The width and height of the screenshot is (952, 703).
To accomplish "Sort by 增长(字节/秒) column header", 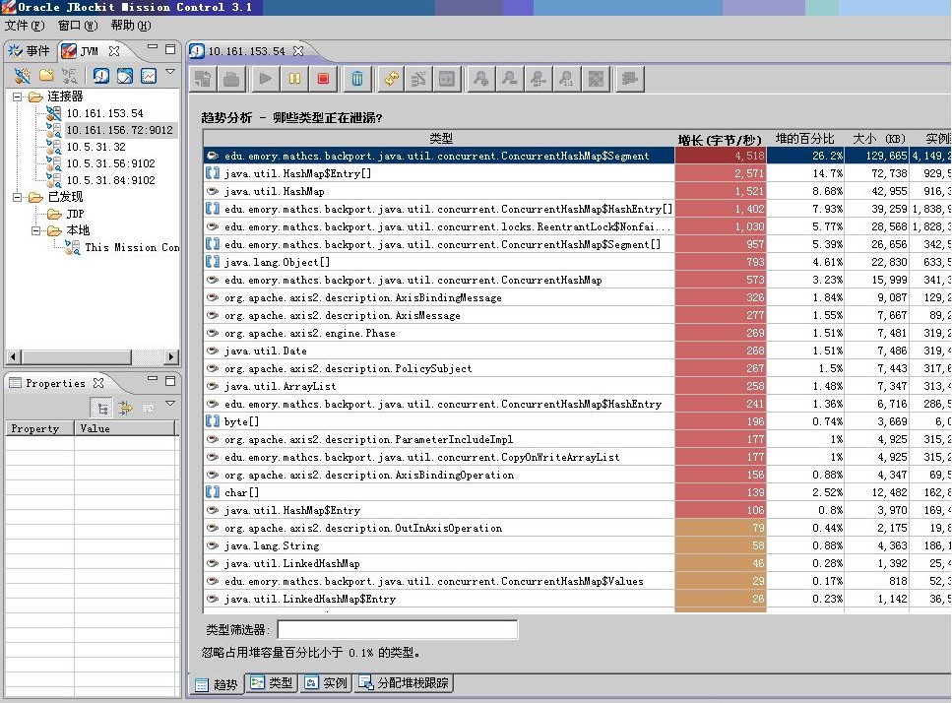I will (x=720, y=139).
